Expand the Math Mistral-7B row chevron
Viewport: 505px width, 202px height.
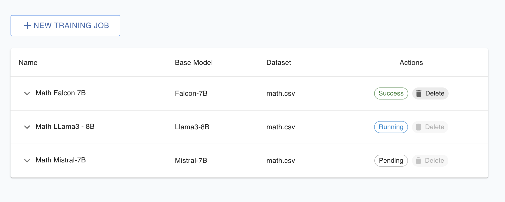tap(27, 161)
